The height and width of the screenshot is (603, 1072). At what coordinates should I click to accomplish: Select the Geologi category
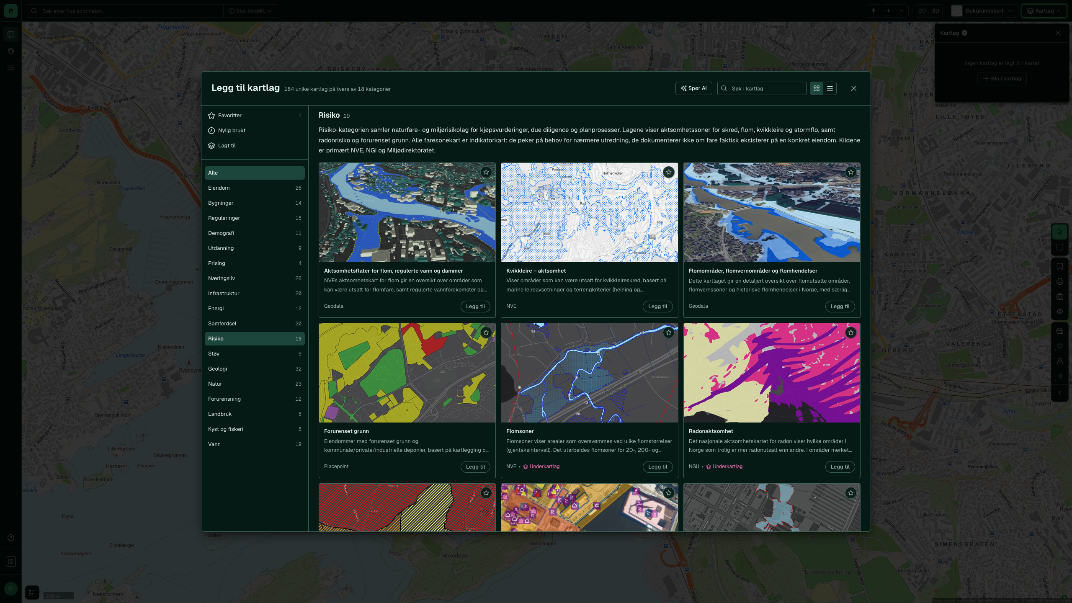click(x=255, y=369)
